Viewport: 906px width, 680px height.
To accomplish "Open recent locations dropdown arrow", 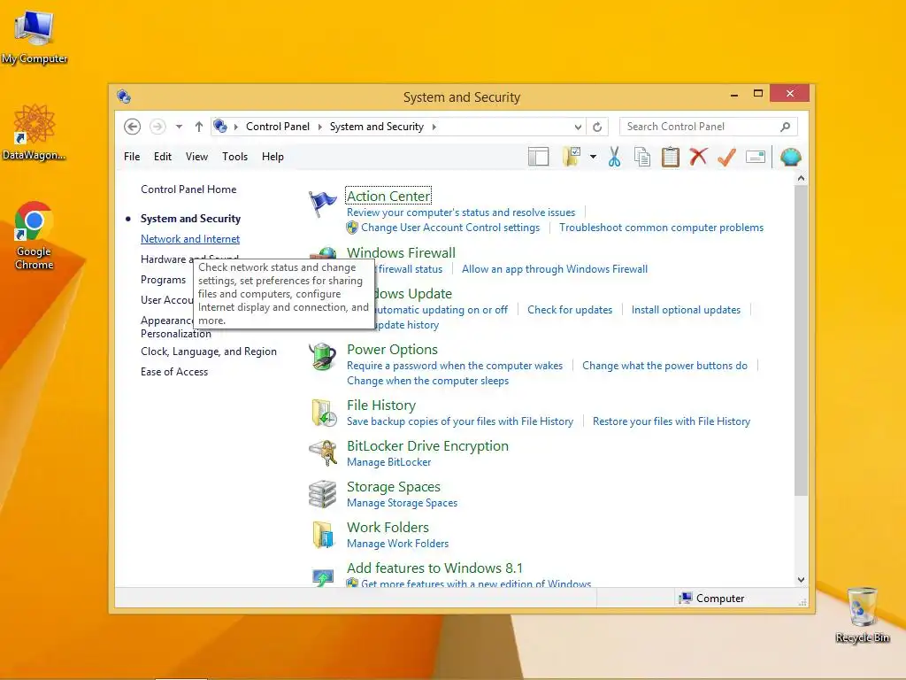I will click(179, 127).
